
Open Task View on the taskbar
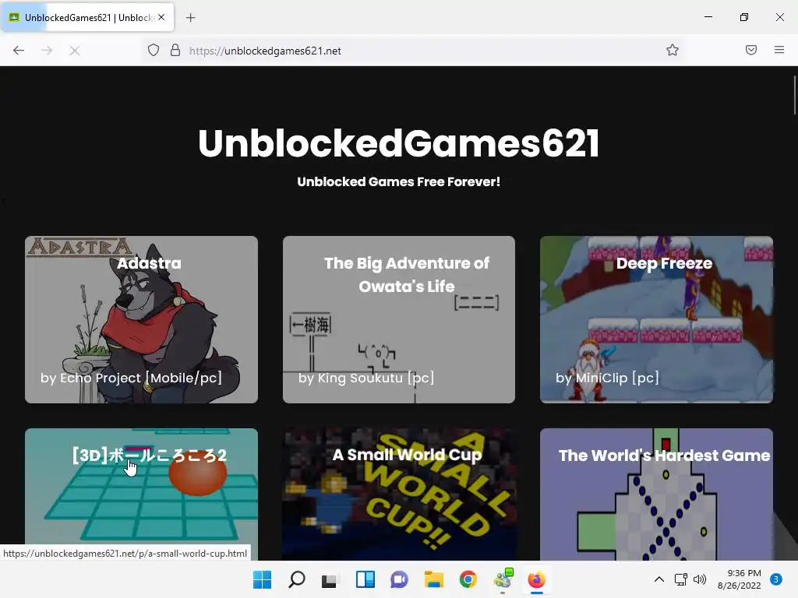point(330,579)
